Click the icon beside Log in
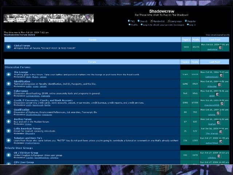 click(188, 24)
